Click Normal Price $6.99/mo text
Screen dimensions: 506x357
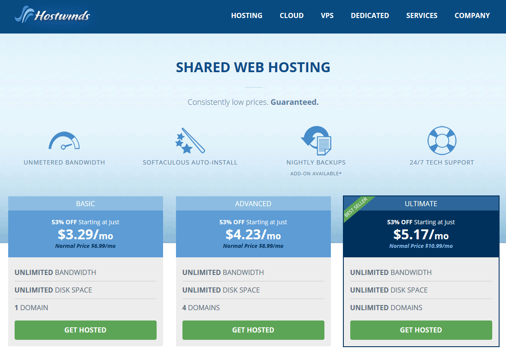pyautogui.click(x=86, y=246)
